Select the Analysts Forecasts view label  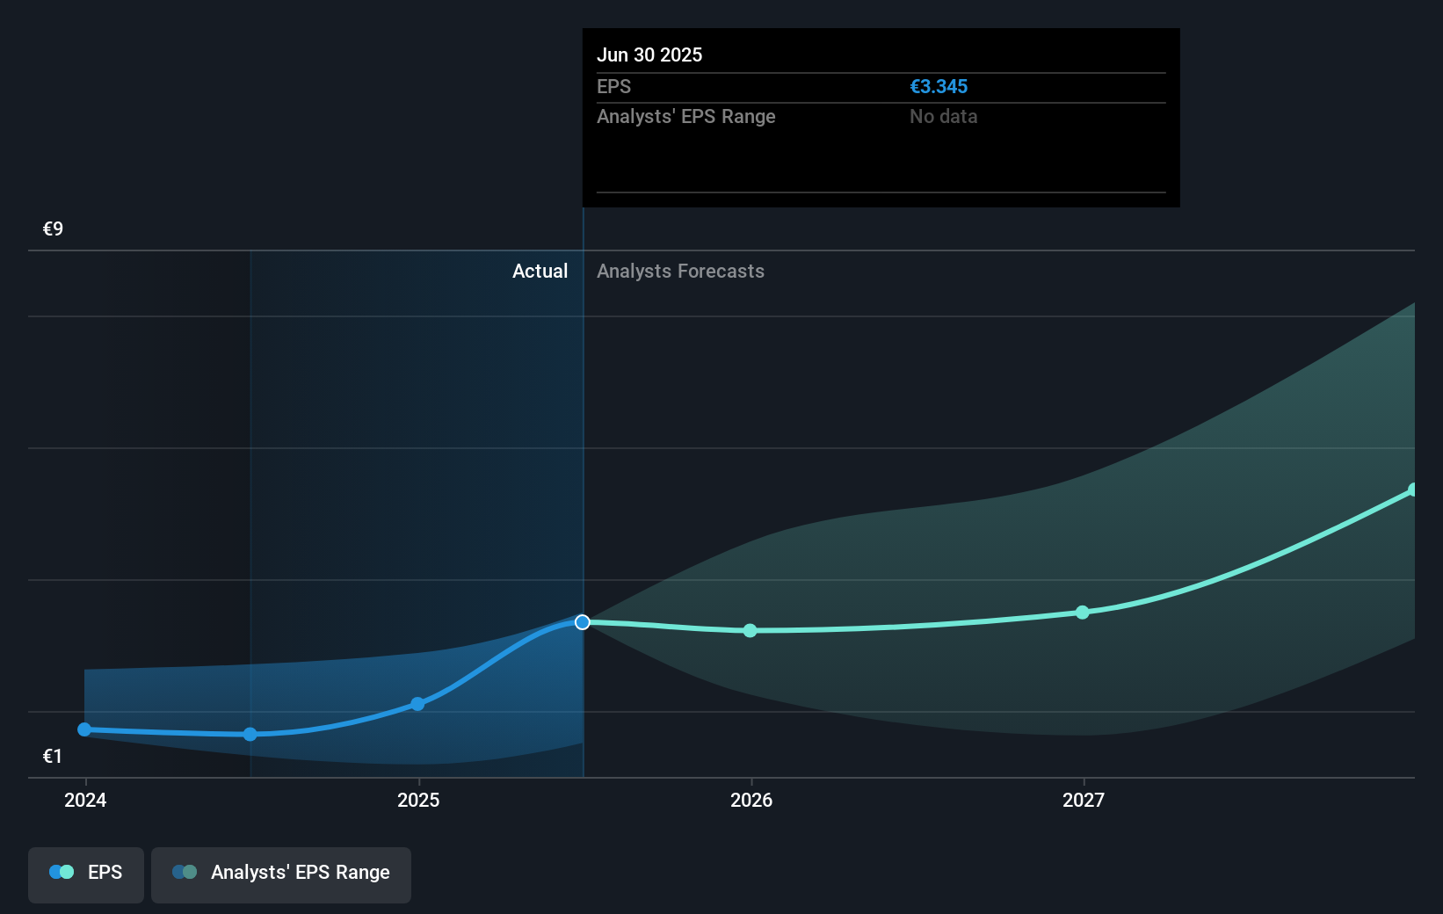click(679, 272)
